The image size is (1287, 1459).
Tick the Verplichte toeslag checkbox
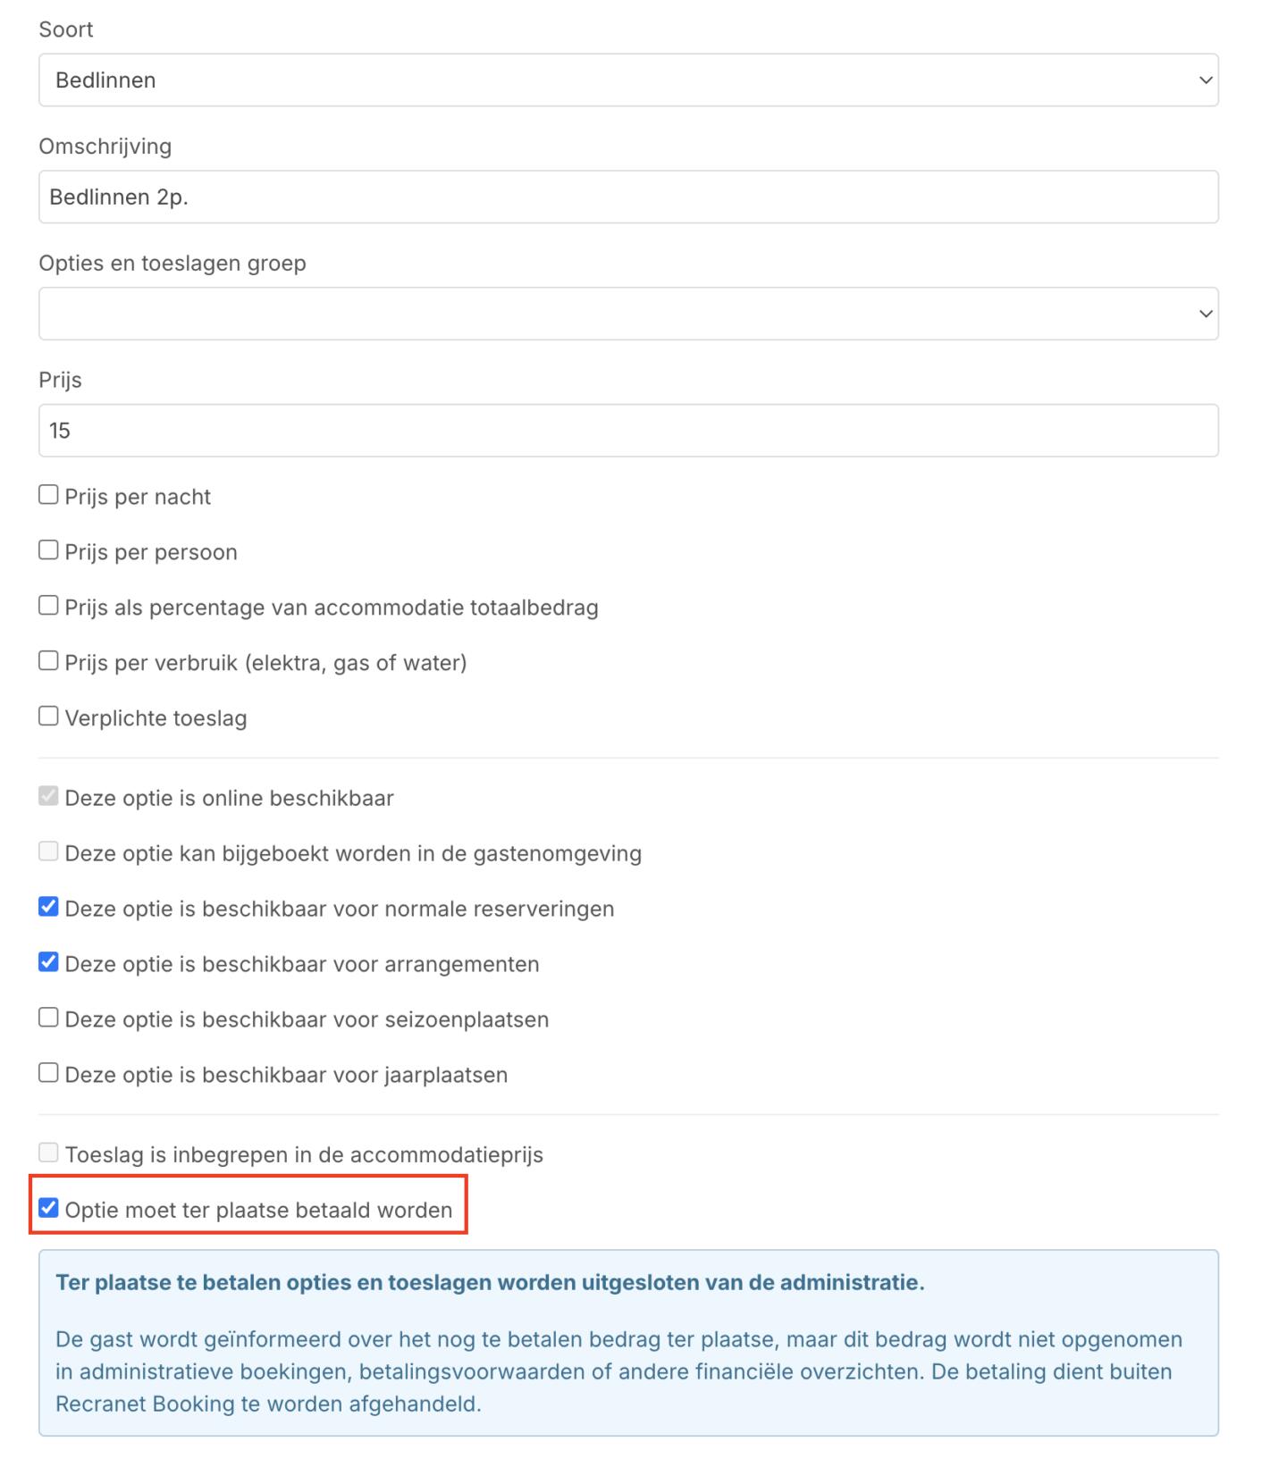[48, 717]
